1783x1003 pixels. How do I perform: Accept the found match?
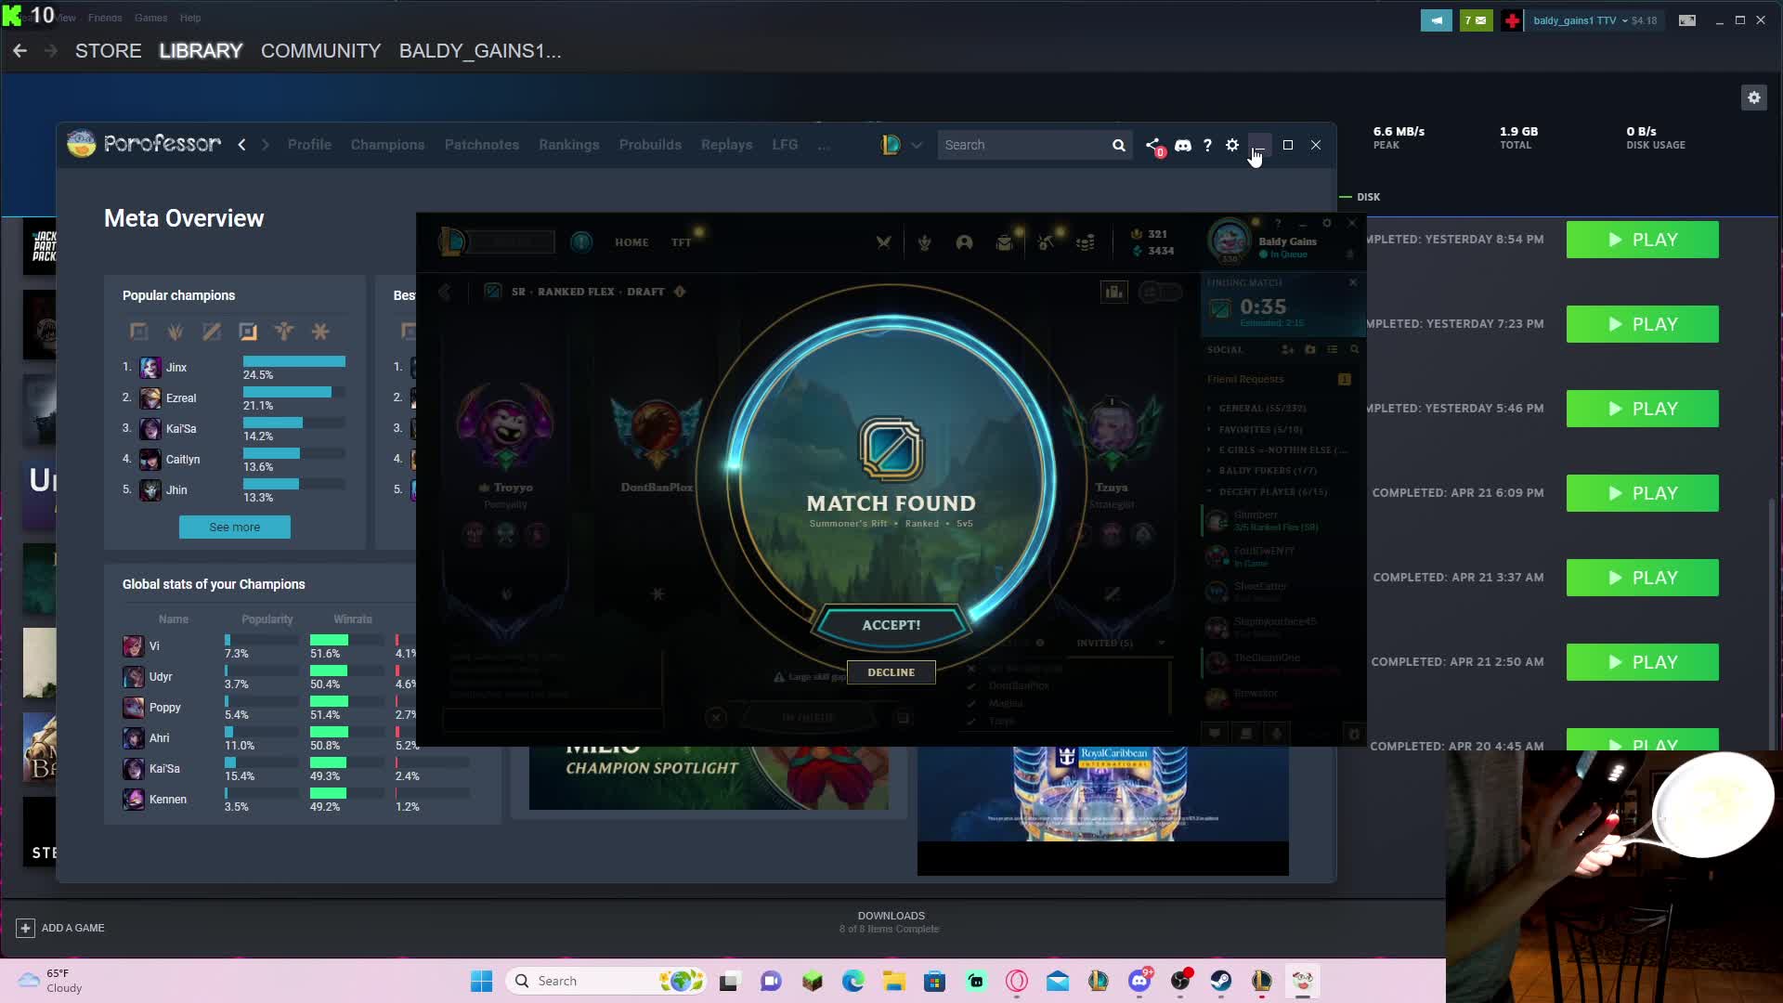[891, 625]
